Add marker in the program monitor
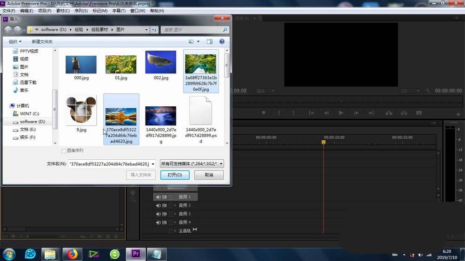This screenshot has height=261, width=465. (264, 113)
